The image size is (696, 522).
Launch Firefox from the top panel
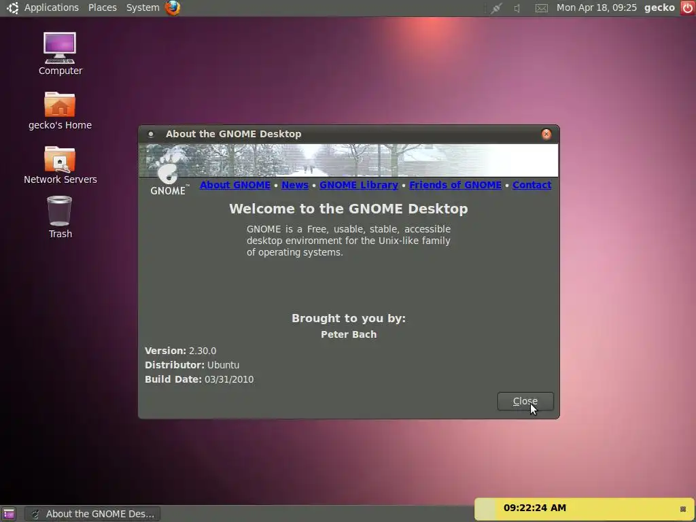pos(173,7)
